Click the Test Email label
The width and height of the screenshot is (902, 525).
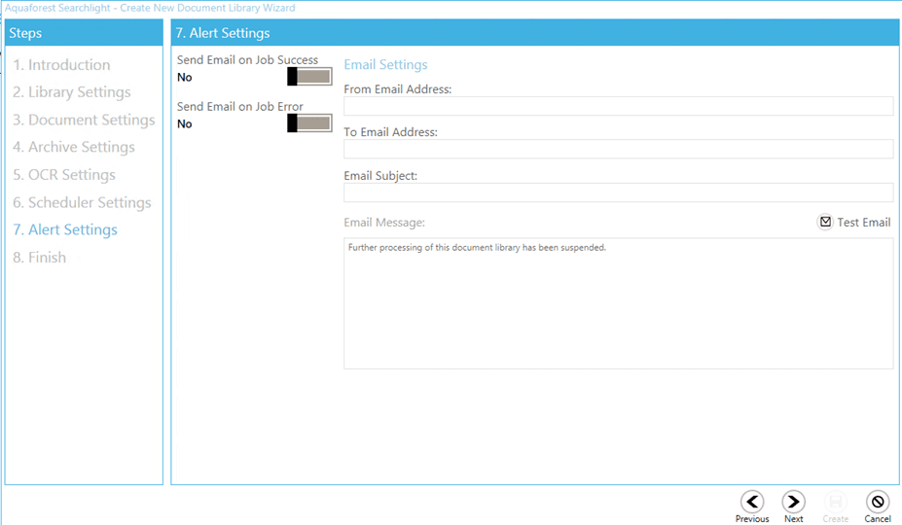pyautogui.click(x=863, y=223)
